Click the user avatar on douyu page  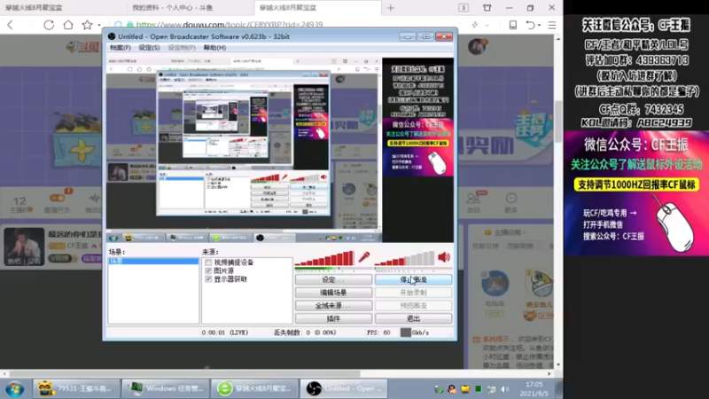[x=477, y=47]
